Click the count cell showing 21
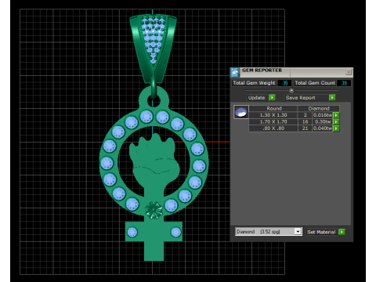The width and height of the screenshot is (376, 282). (x=305, y=128)
